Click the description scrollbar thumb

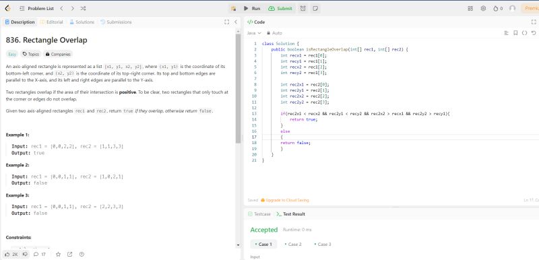coord(239,89)
